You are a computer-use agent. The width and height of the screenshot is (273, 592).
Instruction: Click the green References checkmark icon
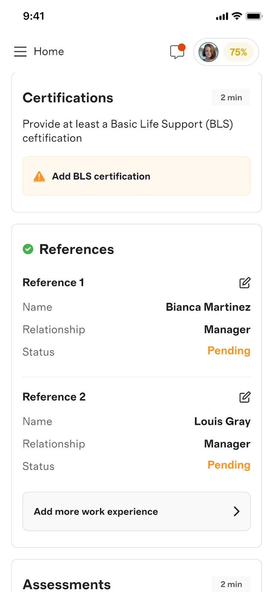tap(28, 249)
